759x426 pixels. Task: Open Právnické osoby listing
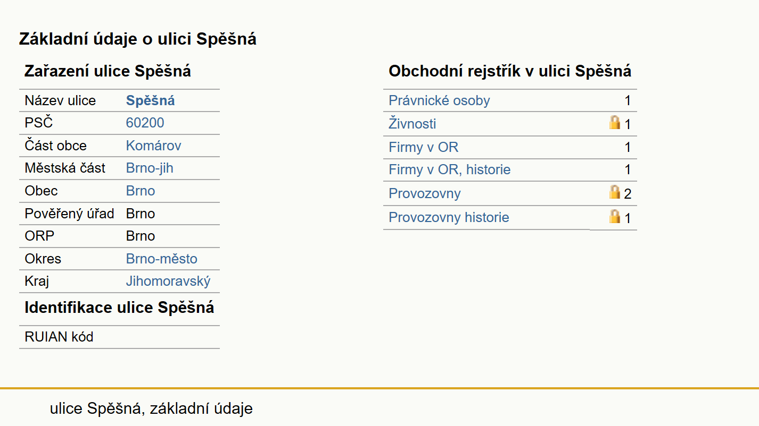[439, 101]
